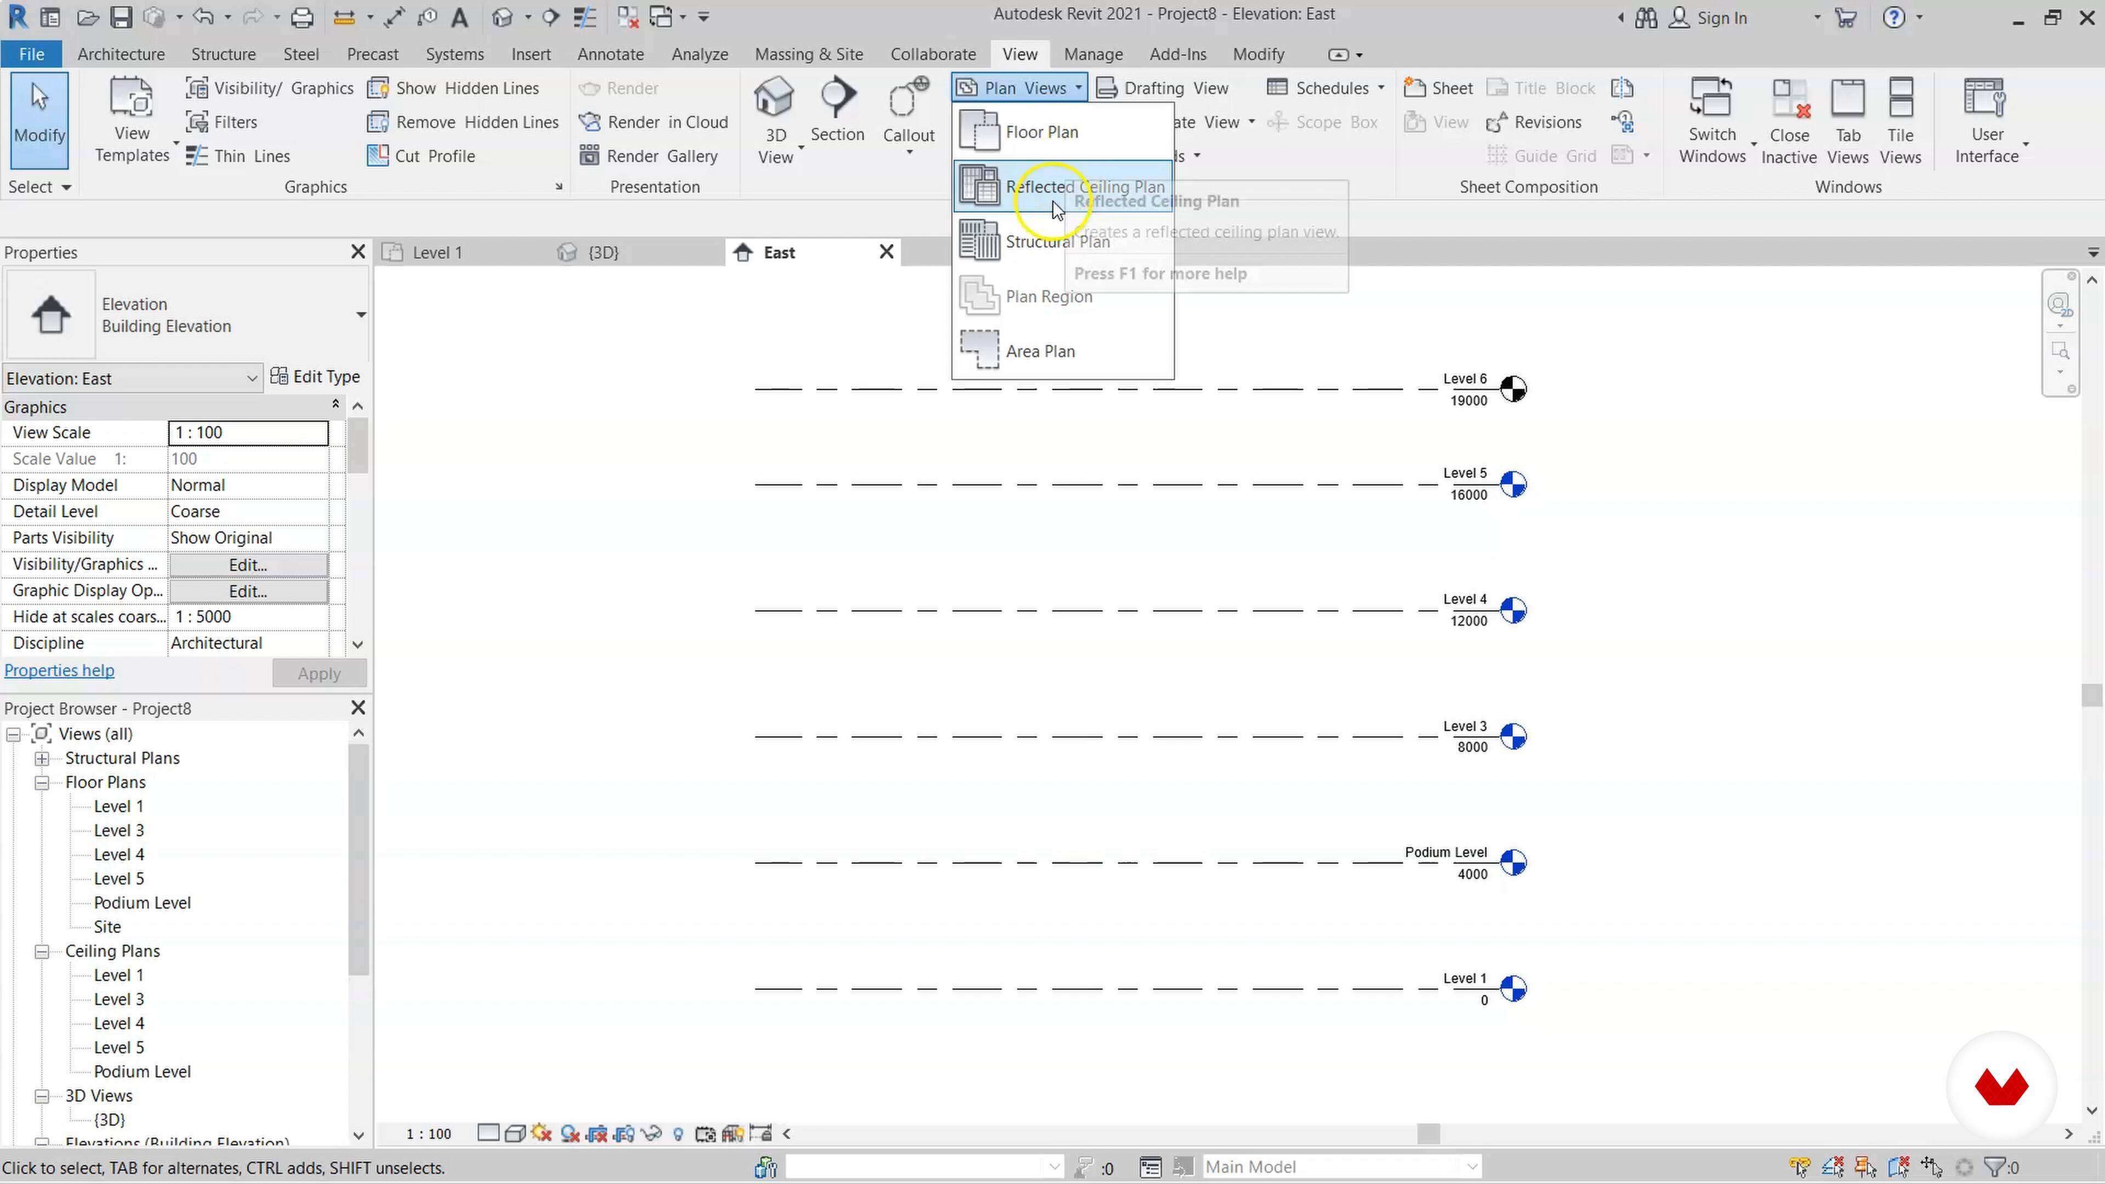2105x1184 pixels.
Task: Click the Close Inactive Views icon in quick access
Action: [x=628, y=17]
